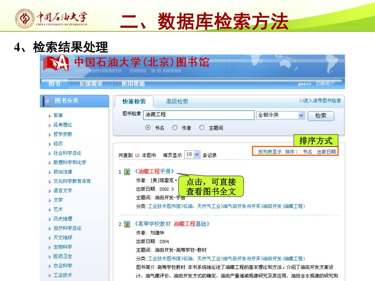The height and width of the screenshot is (281, 375).
Task: Expand the 政治法律 category
Action: point(50,172)
